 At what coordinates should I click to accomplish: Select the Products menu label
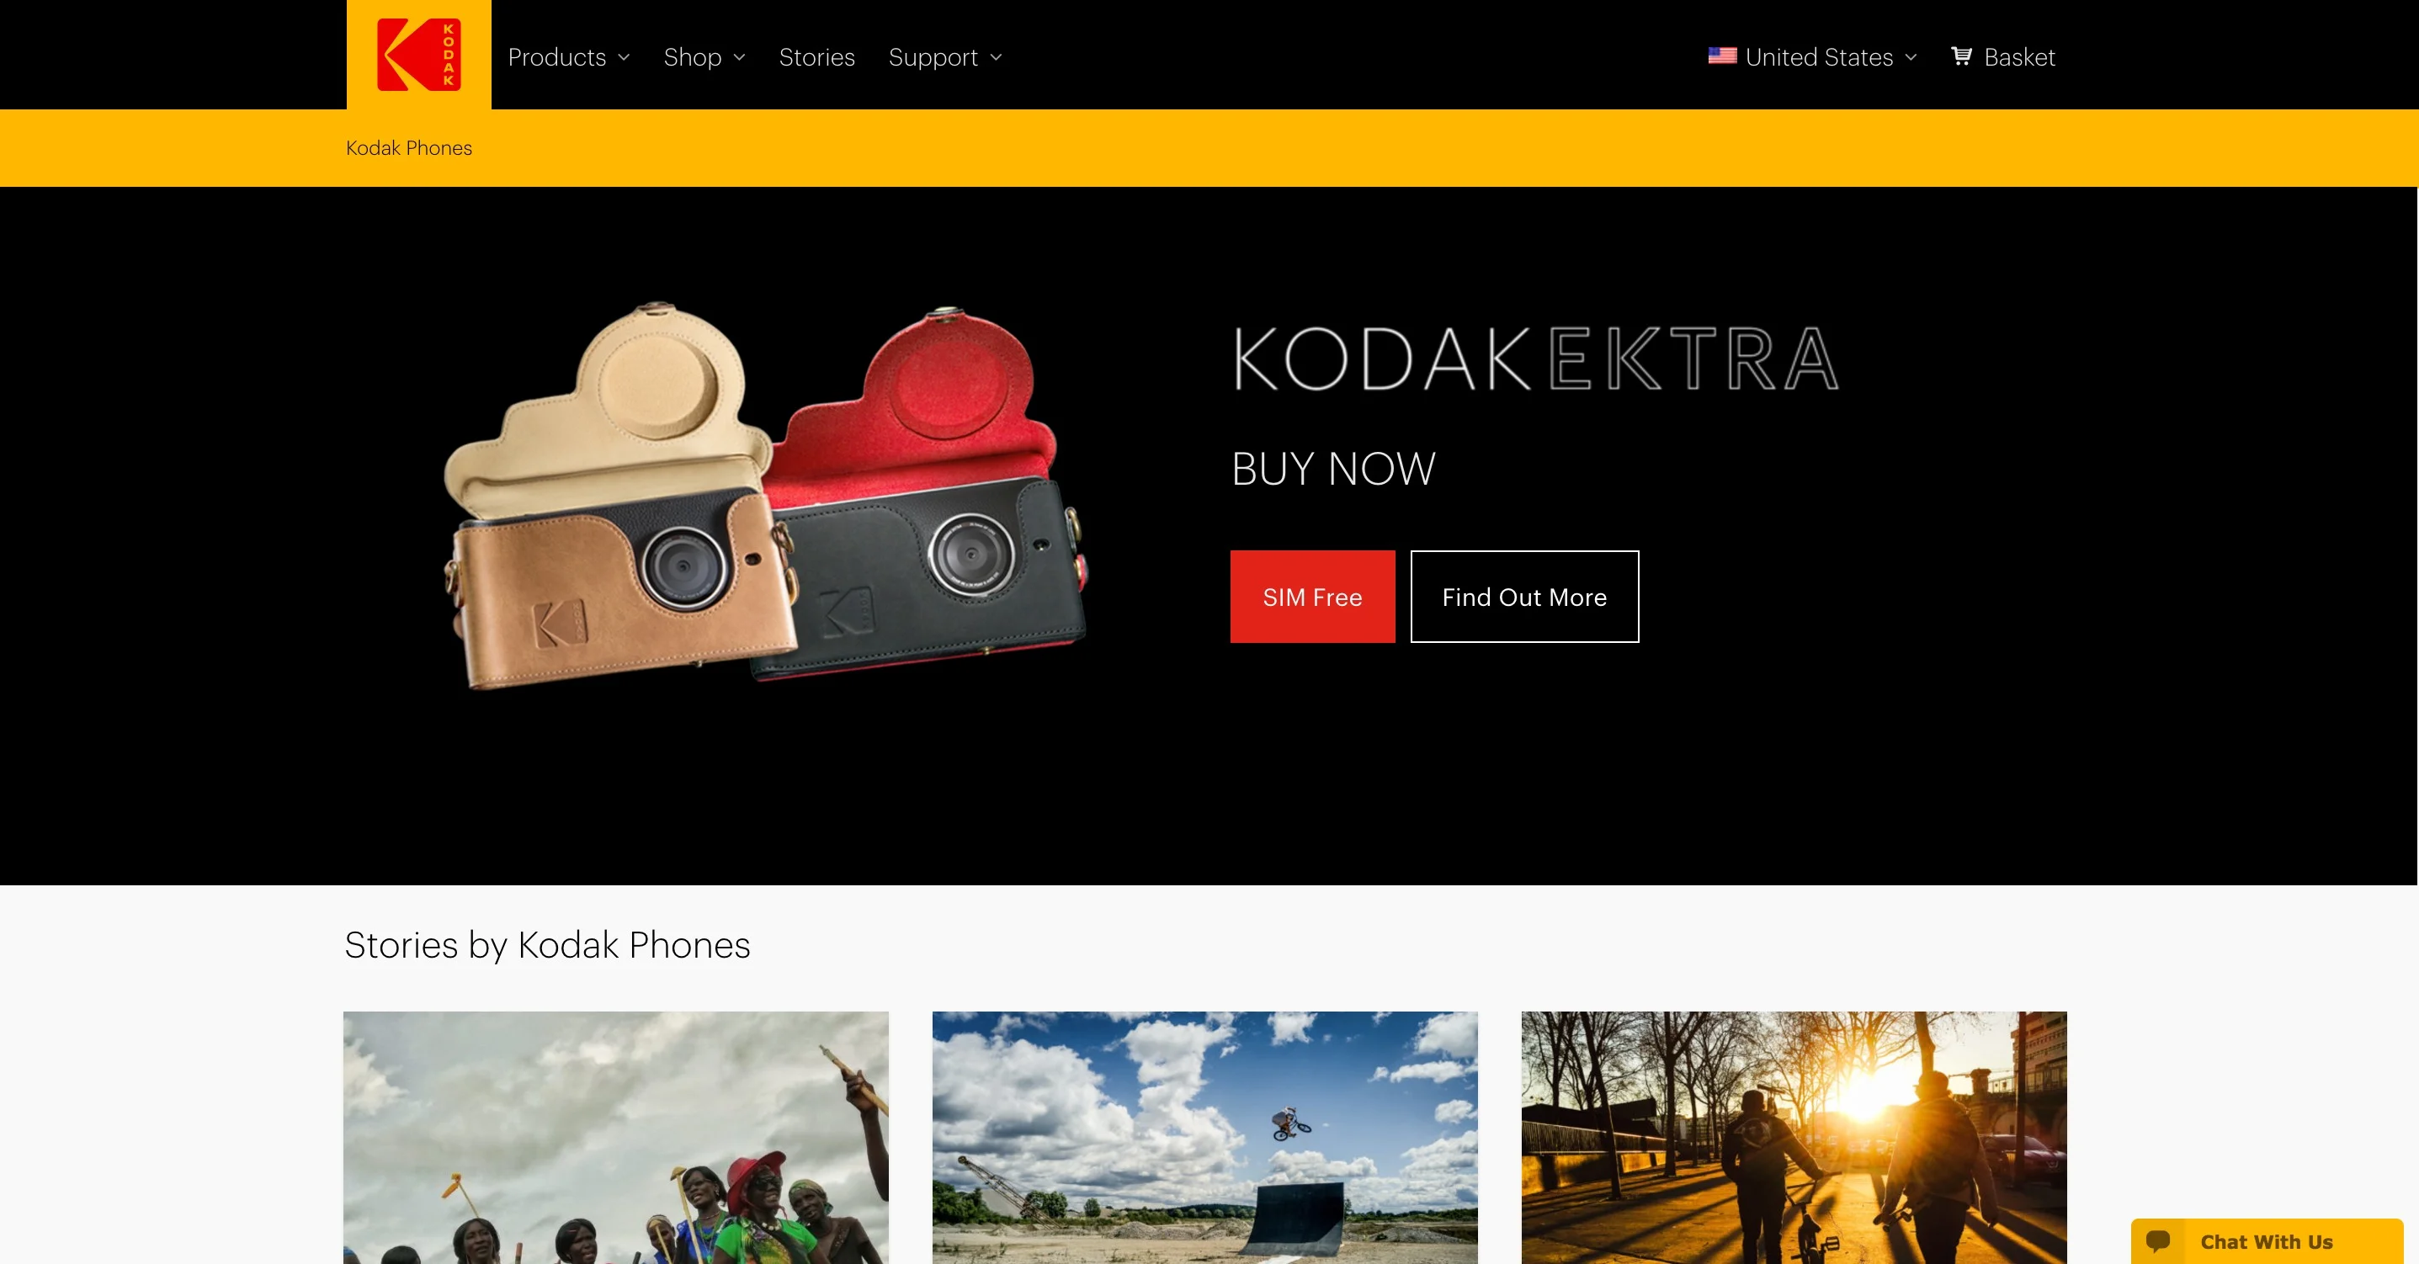pos(557,57)
